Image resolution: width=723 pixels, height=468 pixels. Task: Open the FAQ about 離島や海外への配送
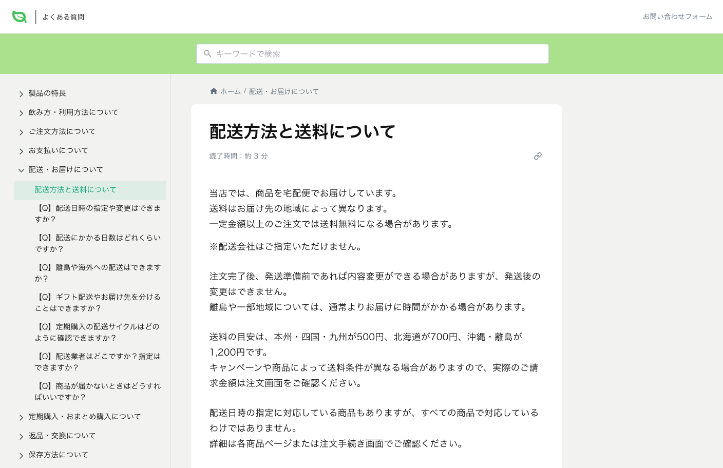(x=98, y=273)
